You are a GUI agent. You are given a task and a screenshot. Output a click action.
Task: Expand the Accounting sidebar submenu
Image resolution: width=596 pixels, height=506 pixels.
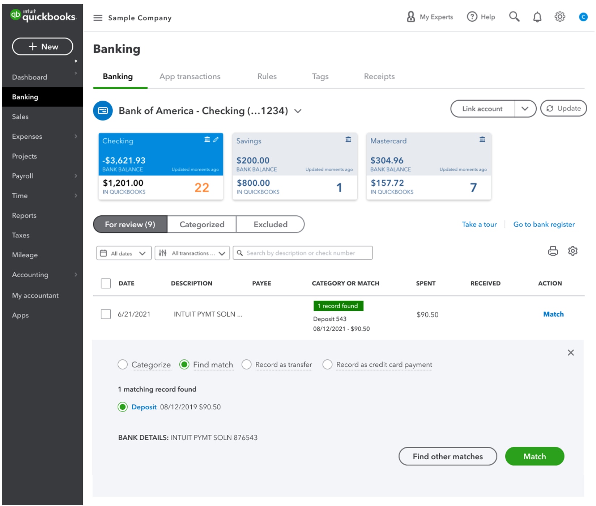pos(76,274)
